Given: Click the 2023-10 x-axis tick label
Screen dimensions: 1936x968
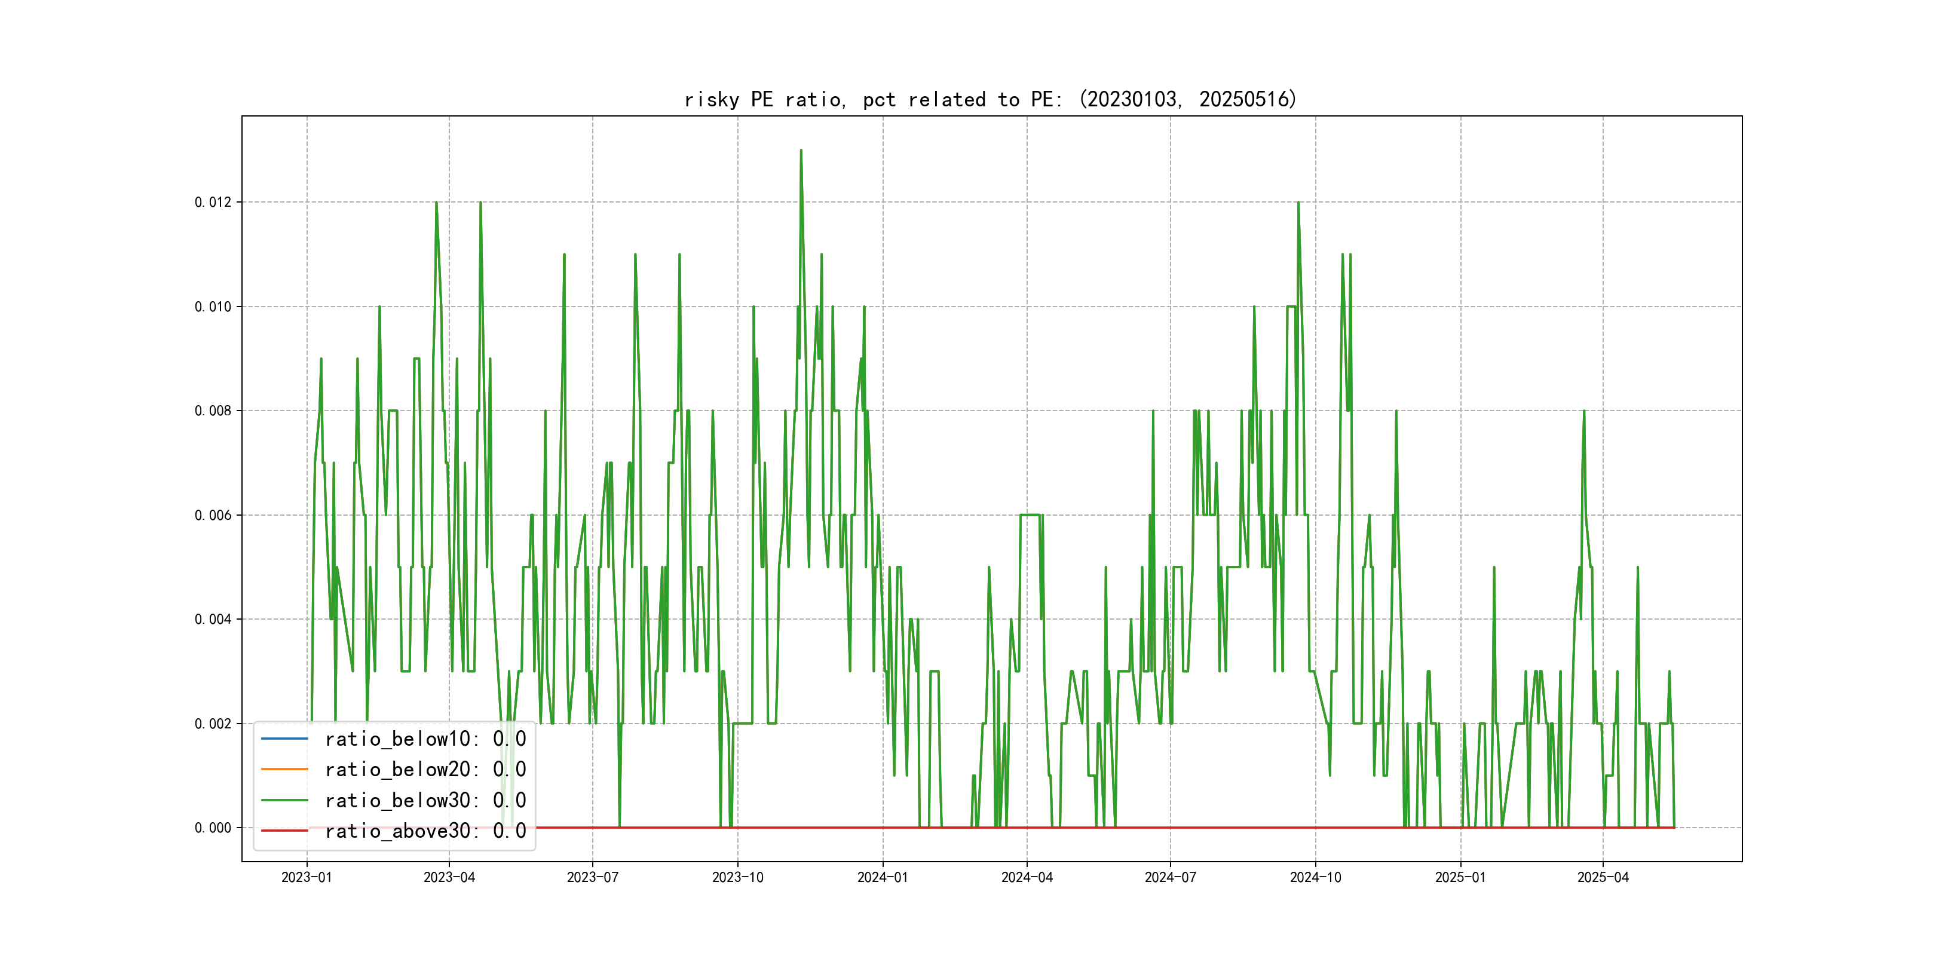Looking at the screenshot, I should coord(737,877).
